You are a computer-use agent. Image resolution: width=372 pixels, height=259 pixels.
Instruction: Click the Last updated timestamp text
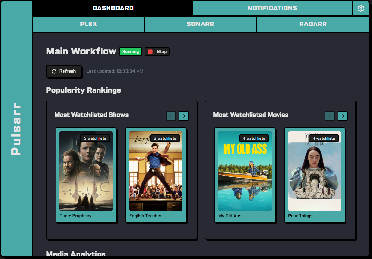(115, 71)
